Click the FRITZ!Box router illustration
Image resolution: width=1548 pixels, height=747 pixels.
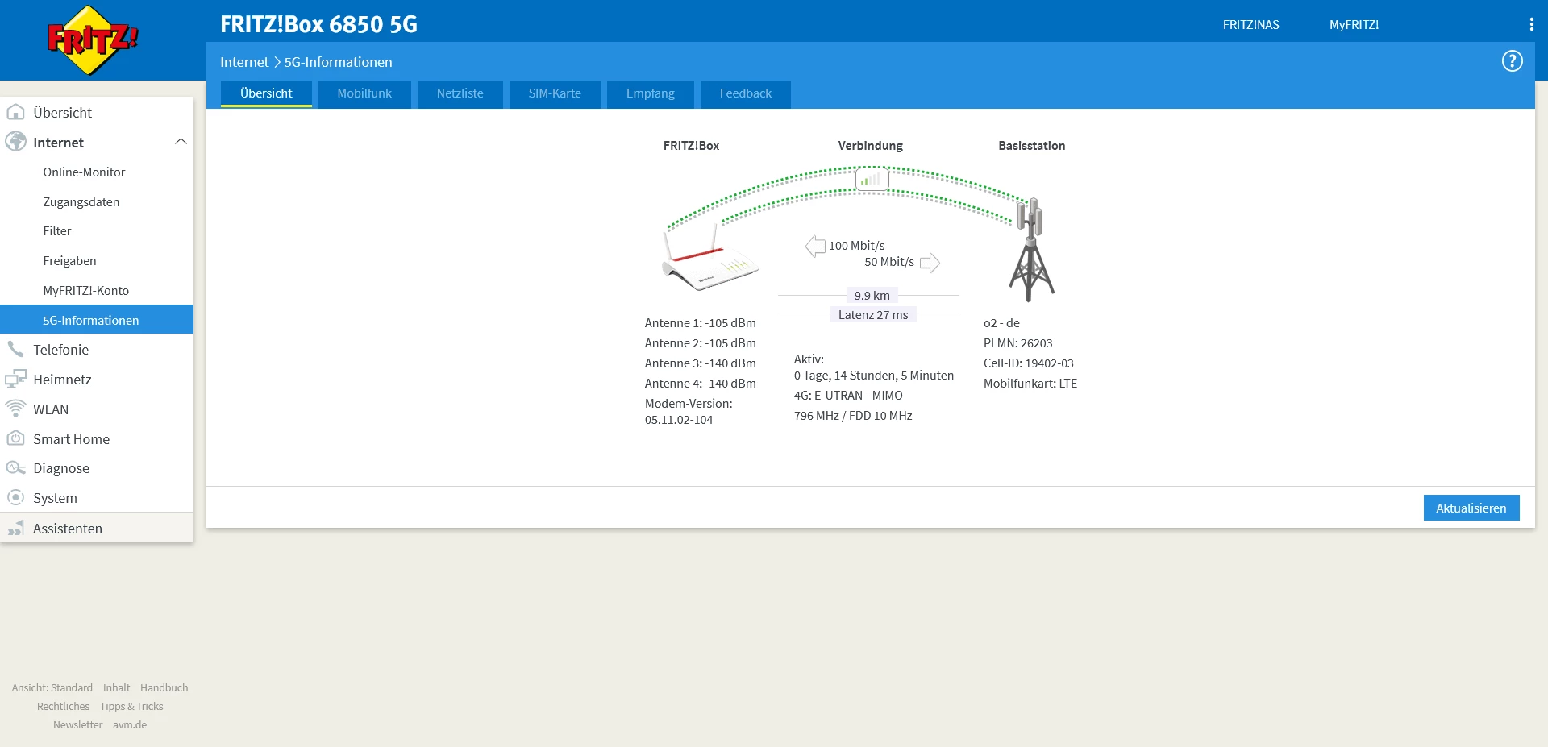coord(710,257)
